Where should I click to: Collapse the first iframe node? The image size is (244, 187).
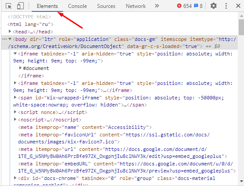click(x=15, y=54)
